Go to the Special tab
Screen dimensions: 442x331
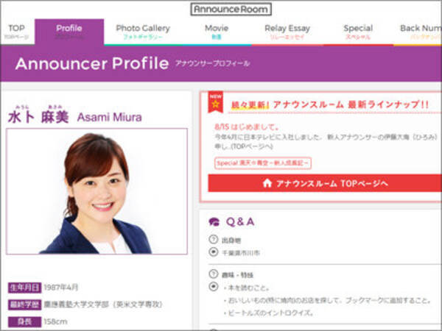tap(358, 32)
